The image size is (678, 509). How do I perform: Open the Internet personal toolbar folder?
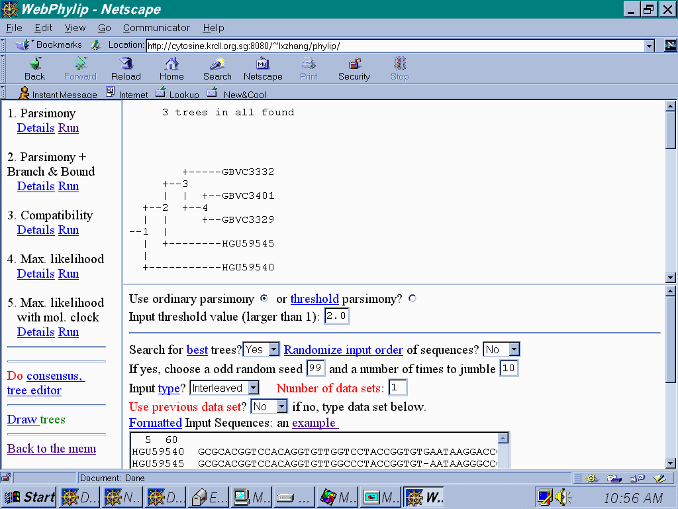(127, 93)
